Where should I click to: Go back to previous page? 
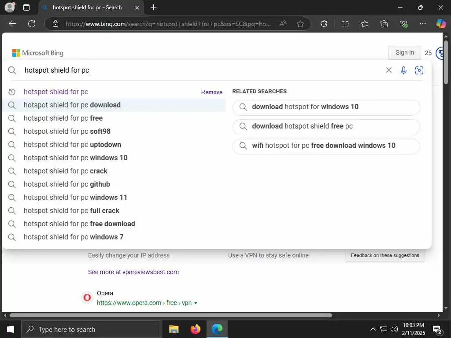click(x=12, y=24)
